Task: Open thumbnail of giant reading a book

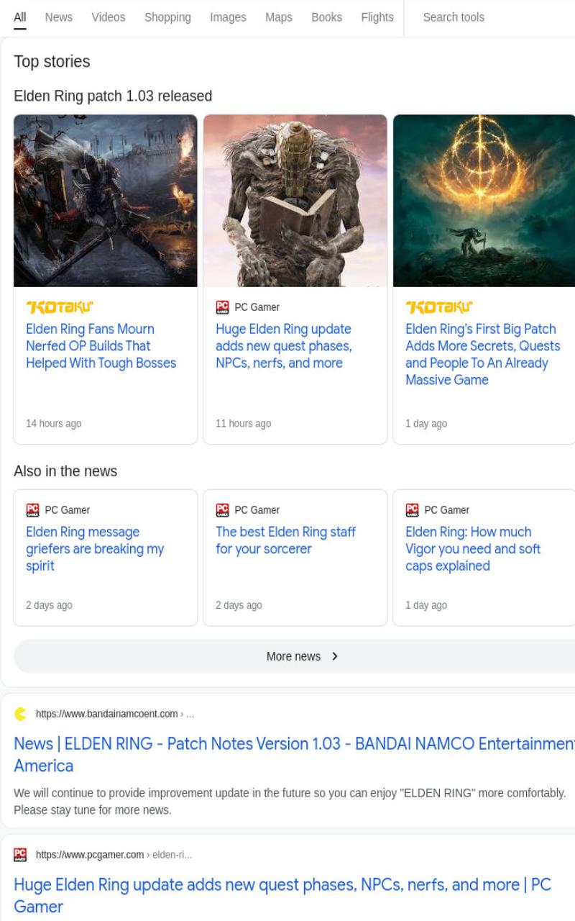Action: tap(295, 201)
